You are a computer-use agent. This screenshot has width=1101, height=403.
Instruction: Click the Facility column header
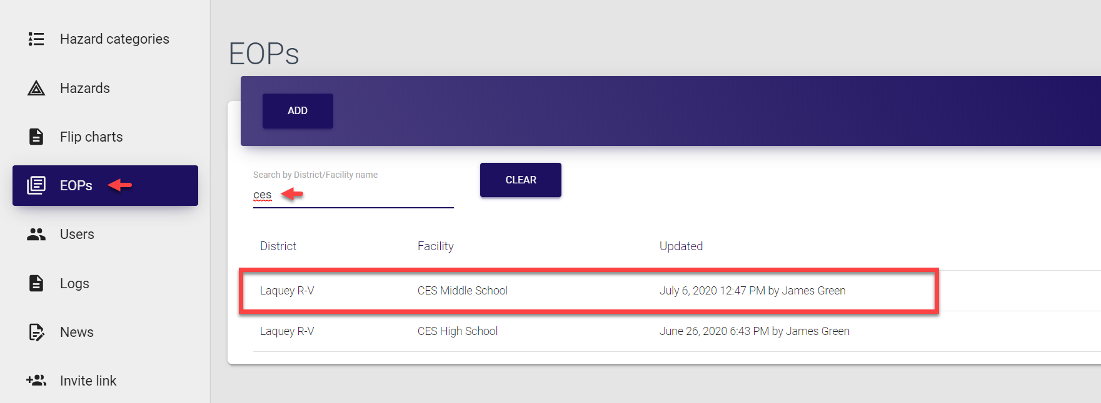436,246
